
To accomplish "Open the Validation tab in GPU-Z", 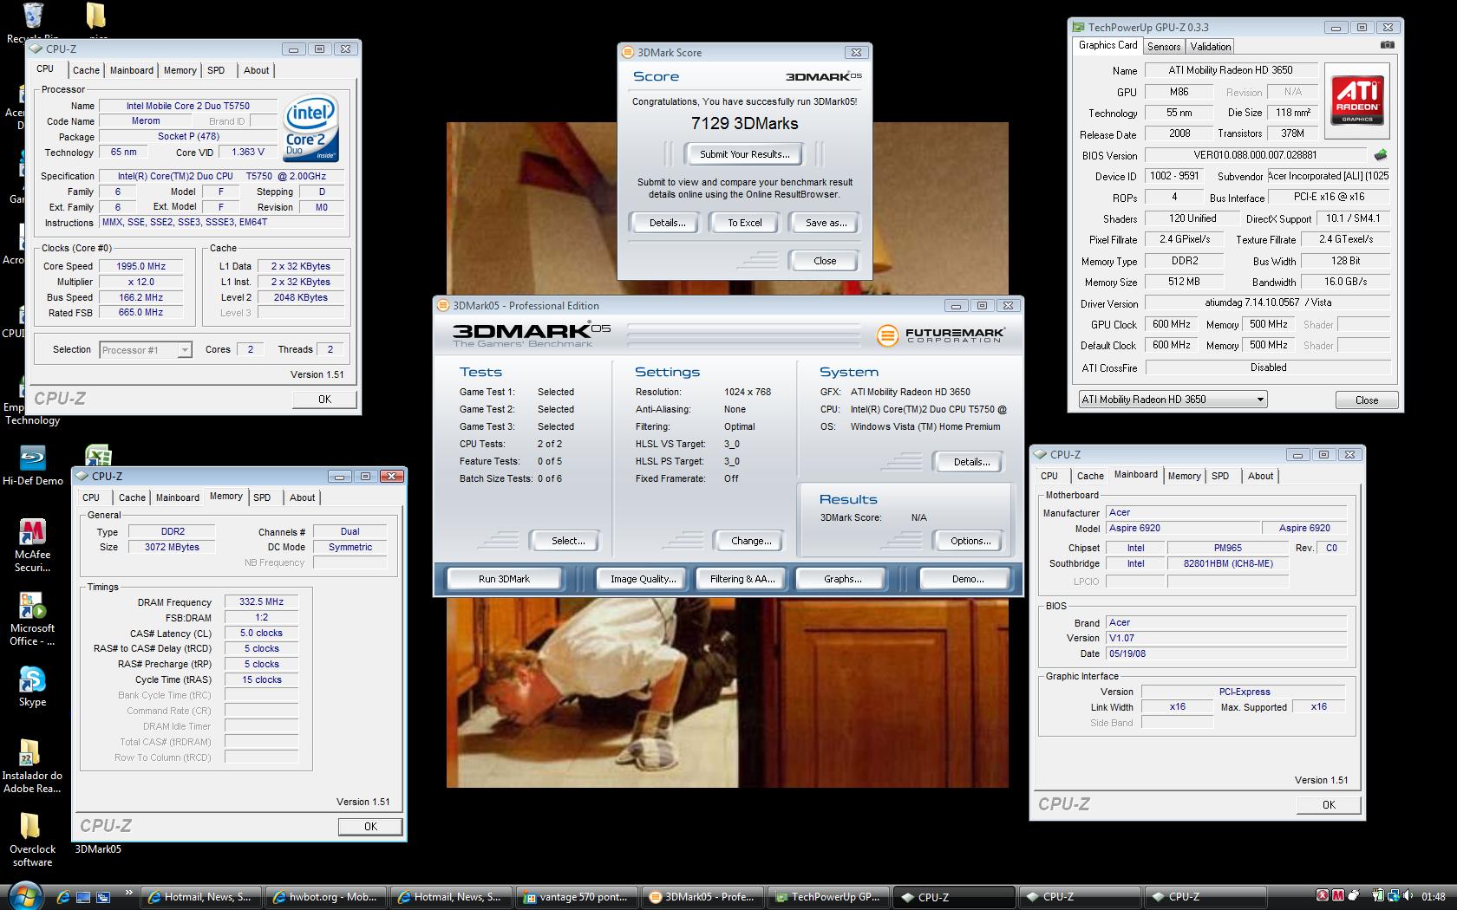I will (1210, 47).
